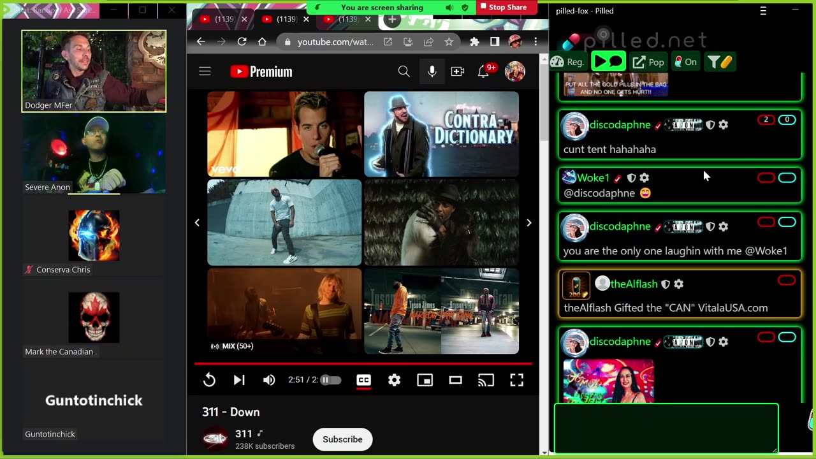
Task: Open the vevo singer suggested video
Action: (x=284, y=134)
